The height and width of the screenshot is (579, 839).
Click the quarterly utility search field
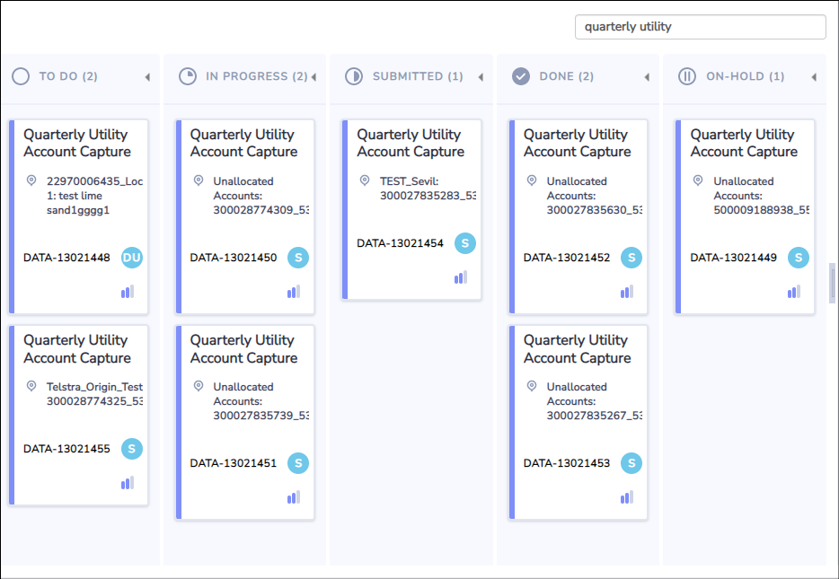[x=701, y=27]
